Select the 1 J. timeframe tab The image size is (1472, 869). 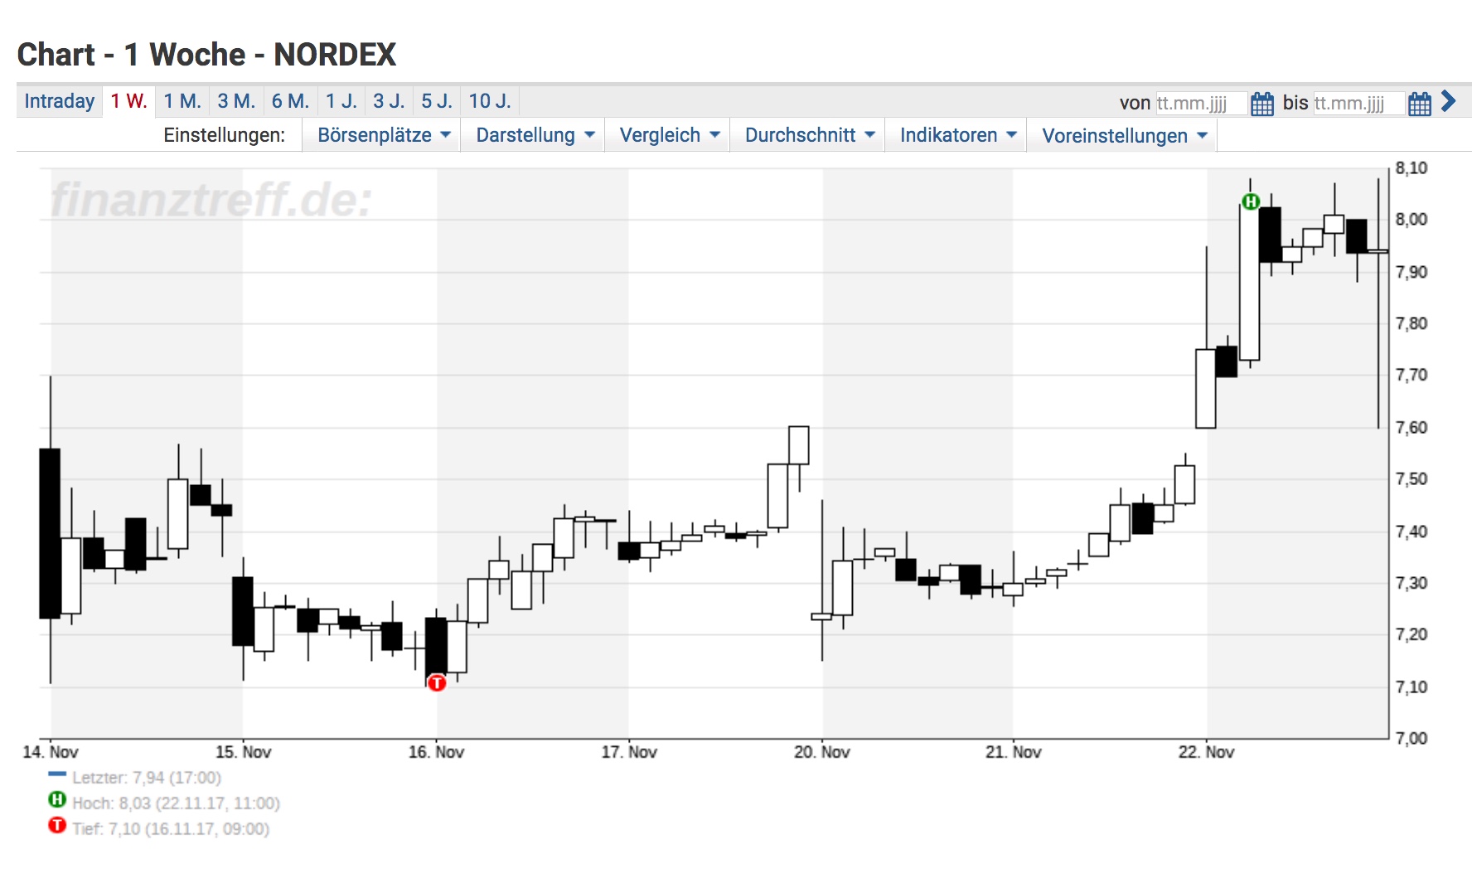(341, 101)
